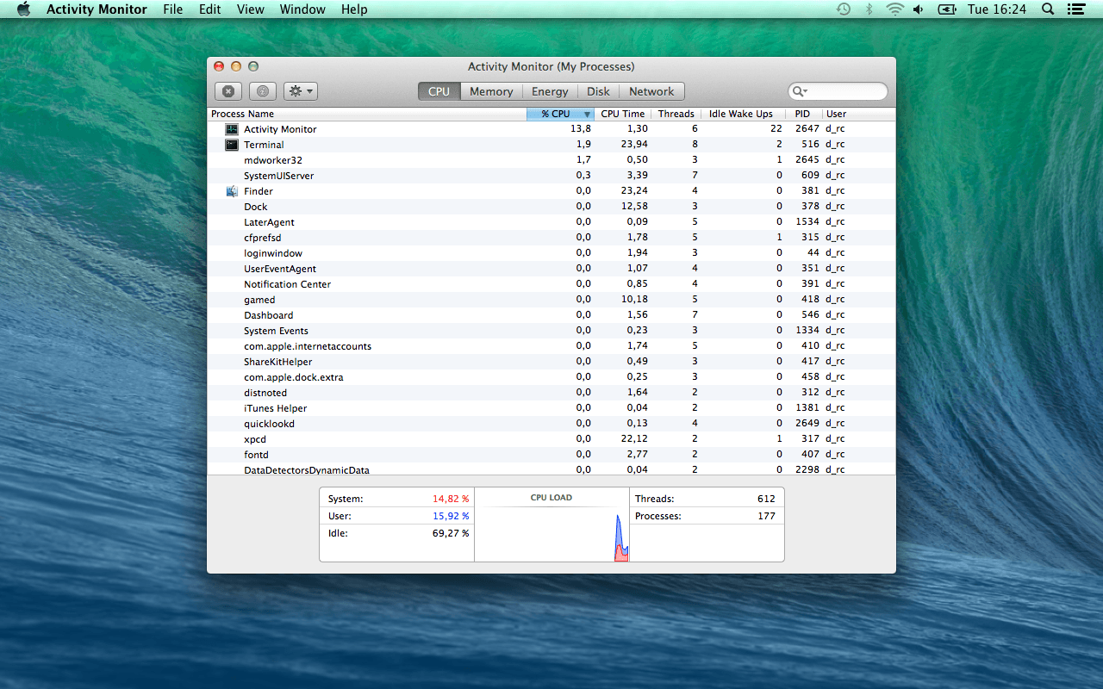Click the System percentage value 14,82 %
Viewport: 1103px width, 689px height.
(451, 499)
